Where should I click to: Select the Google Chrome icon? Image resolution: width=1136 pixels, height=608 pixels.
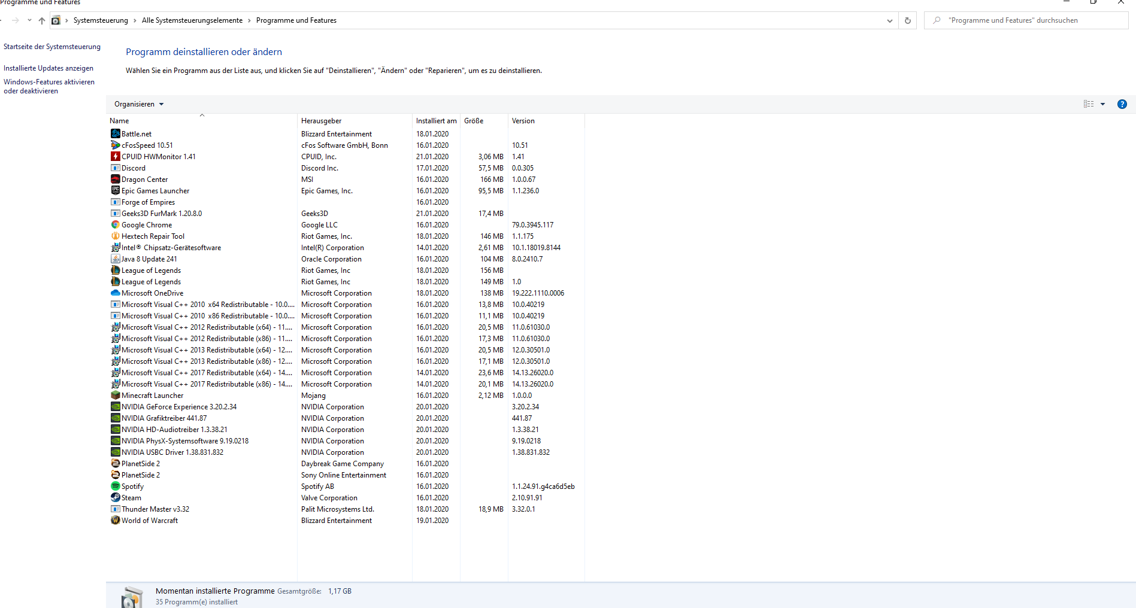pos(116,224)
